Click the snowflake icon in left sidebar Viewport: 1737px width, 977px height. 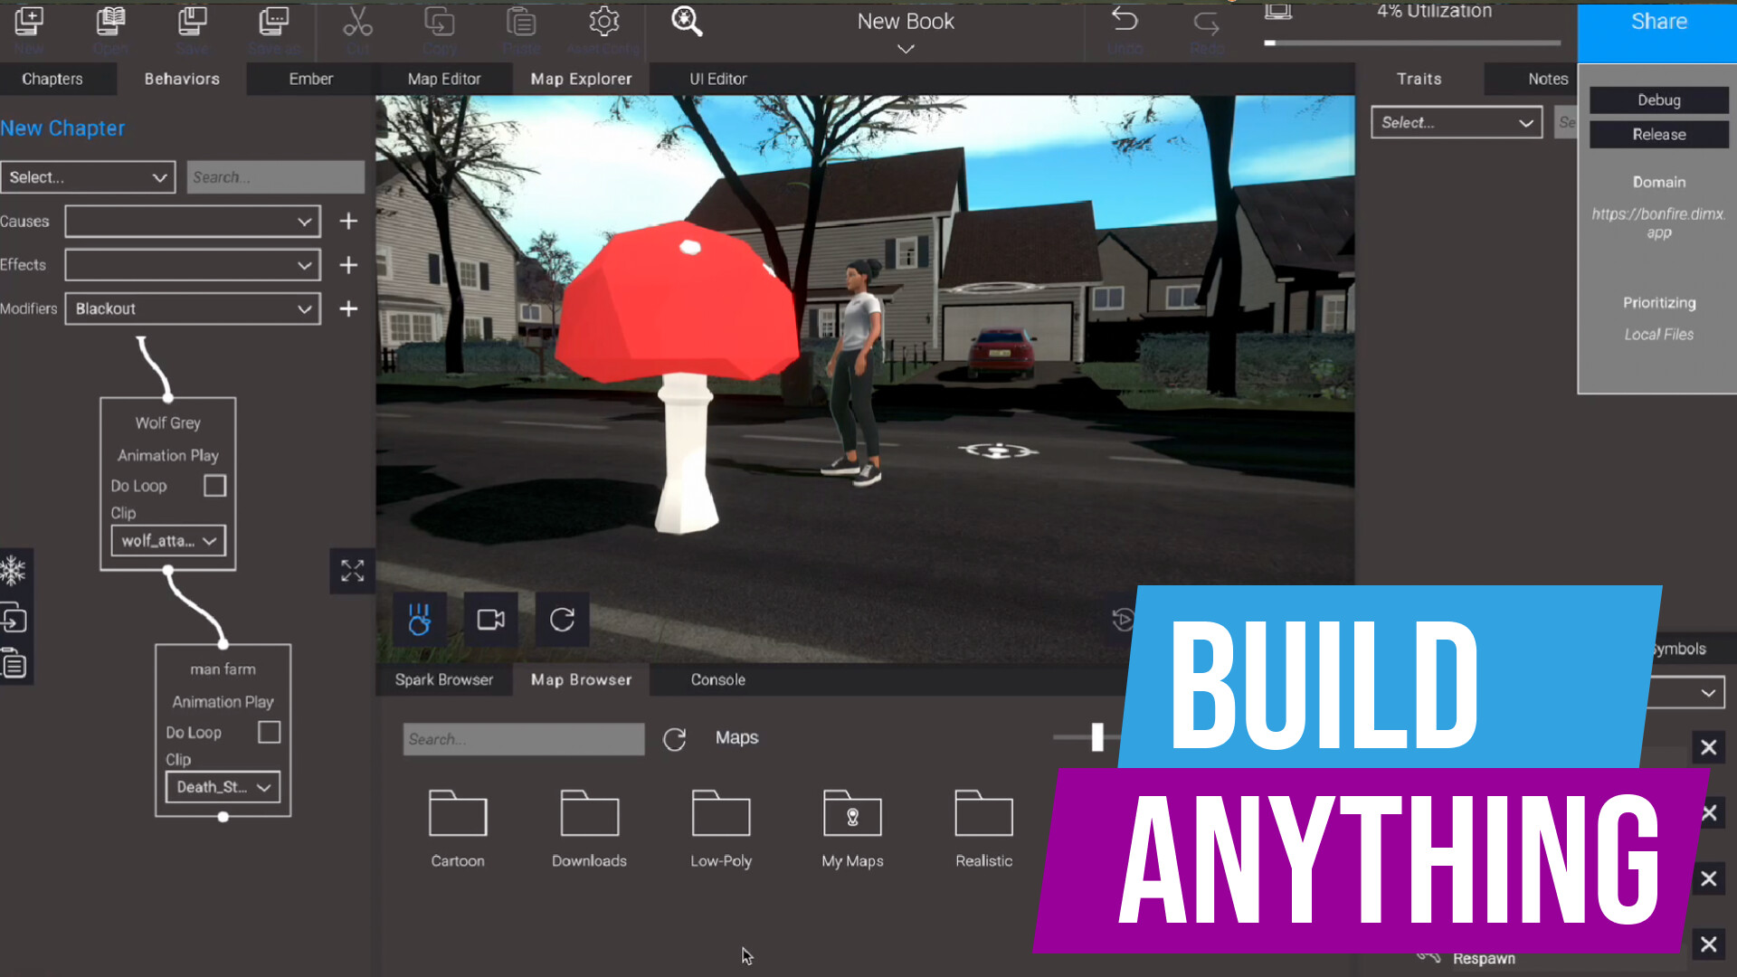point(14,571)
